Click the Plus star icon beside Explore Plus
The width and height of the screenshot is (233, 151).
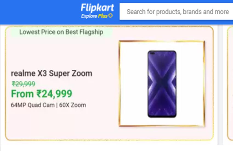pos(110,16)
